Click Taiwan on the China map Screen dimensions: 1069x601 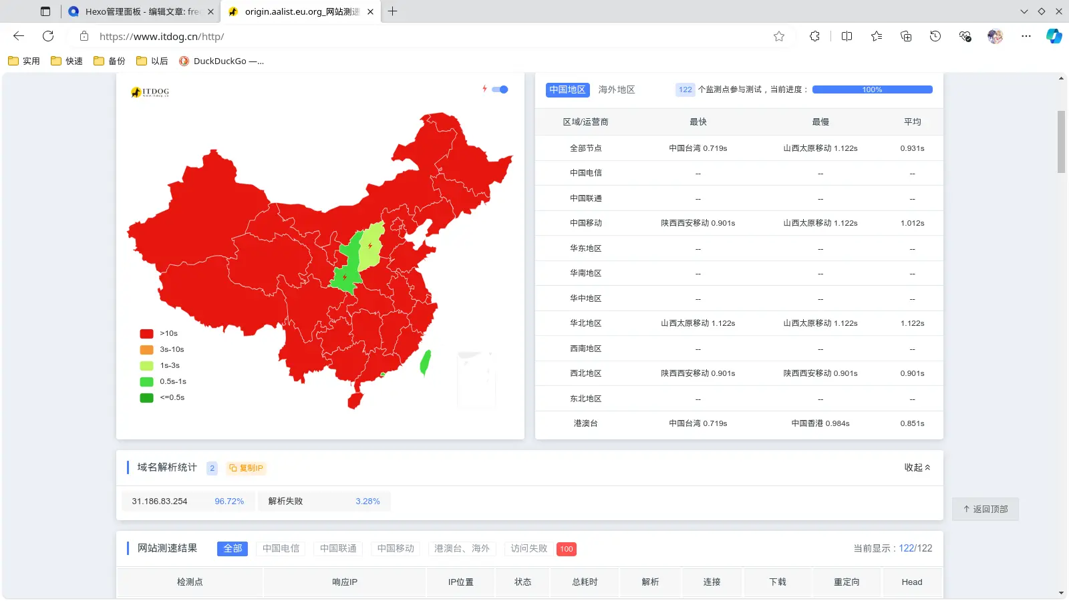[425, 363]
